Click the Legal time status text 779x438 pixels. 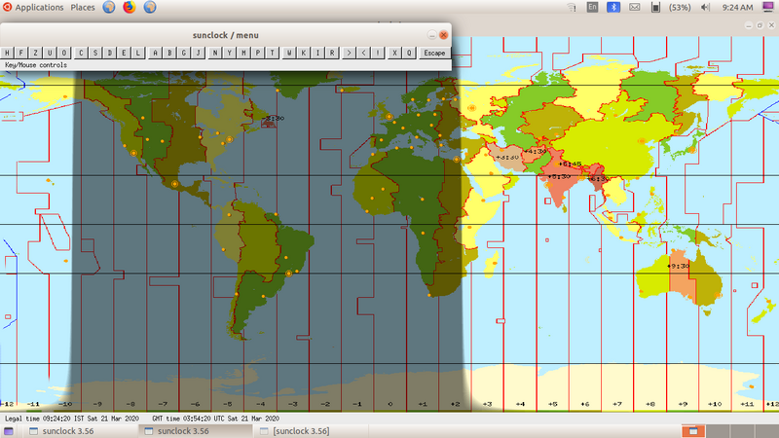[72, 419]
